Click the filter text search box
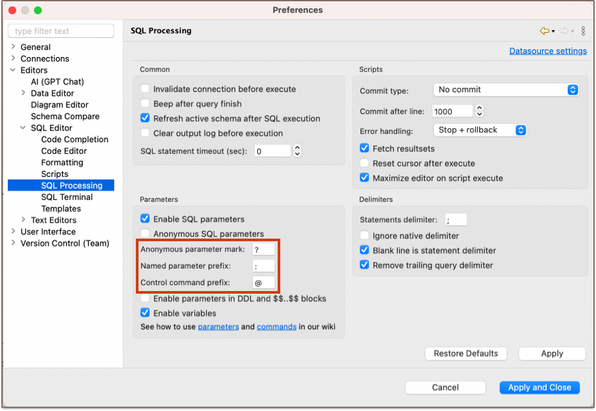The height and width of the screenshot is (411, 596). point(61,31)
